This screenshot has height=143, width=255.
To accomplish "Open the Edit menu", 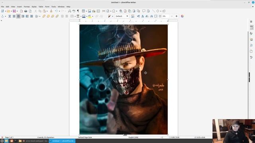I will click(8, 7).
